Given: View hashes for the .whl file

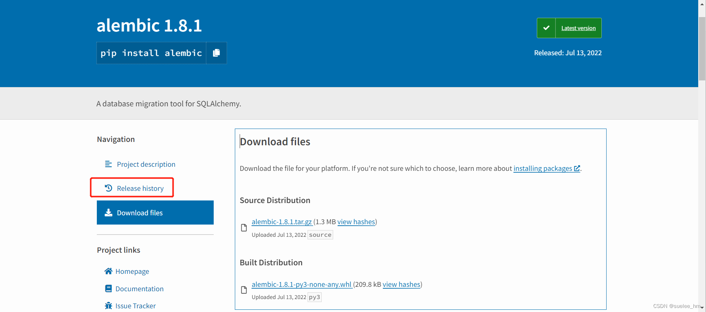Looking at the screenshot, I should coord(401,284).
